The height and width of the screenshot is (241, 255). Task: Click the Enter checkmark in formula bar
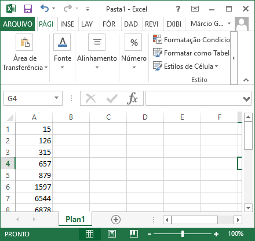[x=112, y=98]
